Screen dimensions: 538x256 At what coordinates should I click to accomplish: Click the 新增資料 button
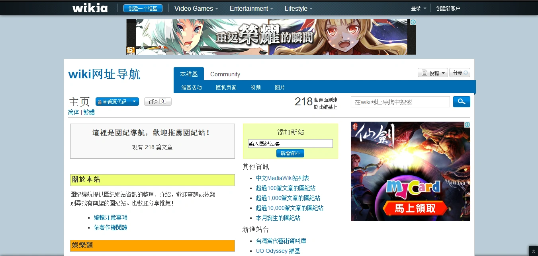pyautogui.click(x=290, y=153)
